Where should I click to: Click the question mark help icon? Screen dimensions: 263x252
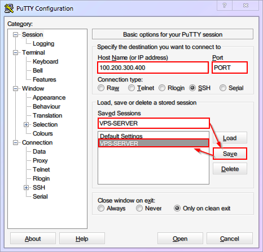(x=225, y=6)
